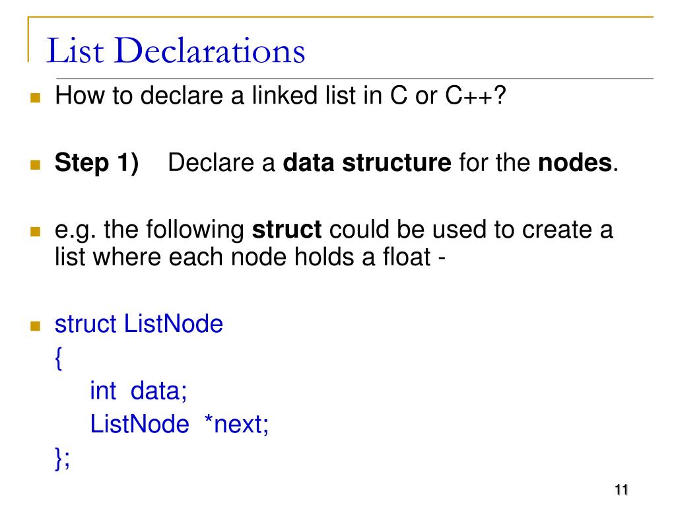
Task: Click the bold 'Step 1)' label
Action: pos(96,163)
